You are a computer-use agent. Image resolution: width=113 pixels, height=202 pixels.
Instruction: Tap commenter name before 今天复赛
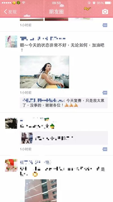[x=43, y=100]
